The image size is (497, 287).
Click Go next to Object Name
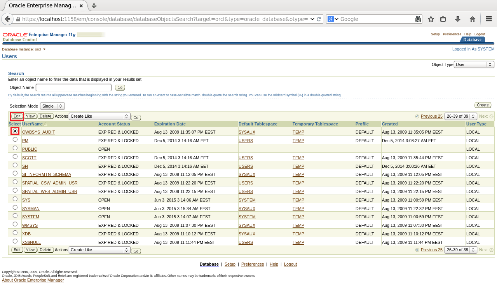tap(120, 88)
